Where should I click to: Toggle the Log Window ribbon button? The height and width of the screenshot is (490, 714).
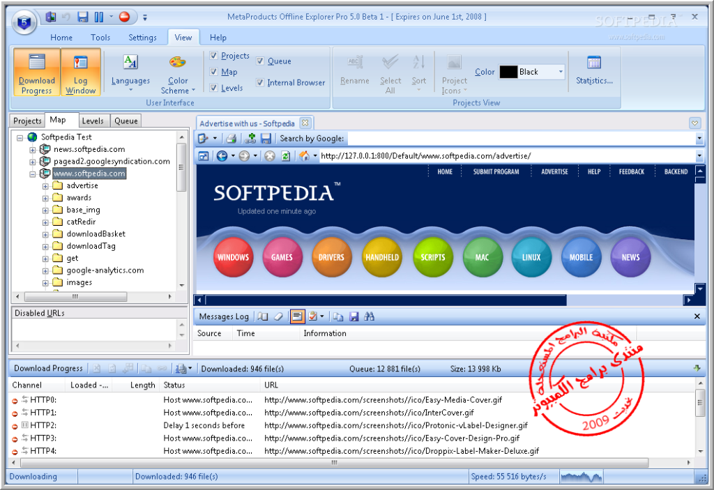coord(81,72)
